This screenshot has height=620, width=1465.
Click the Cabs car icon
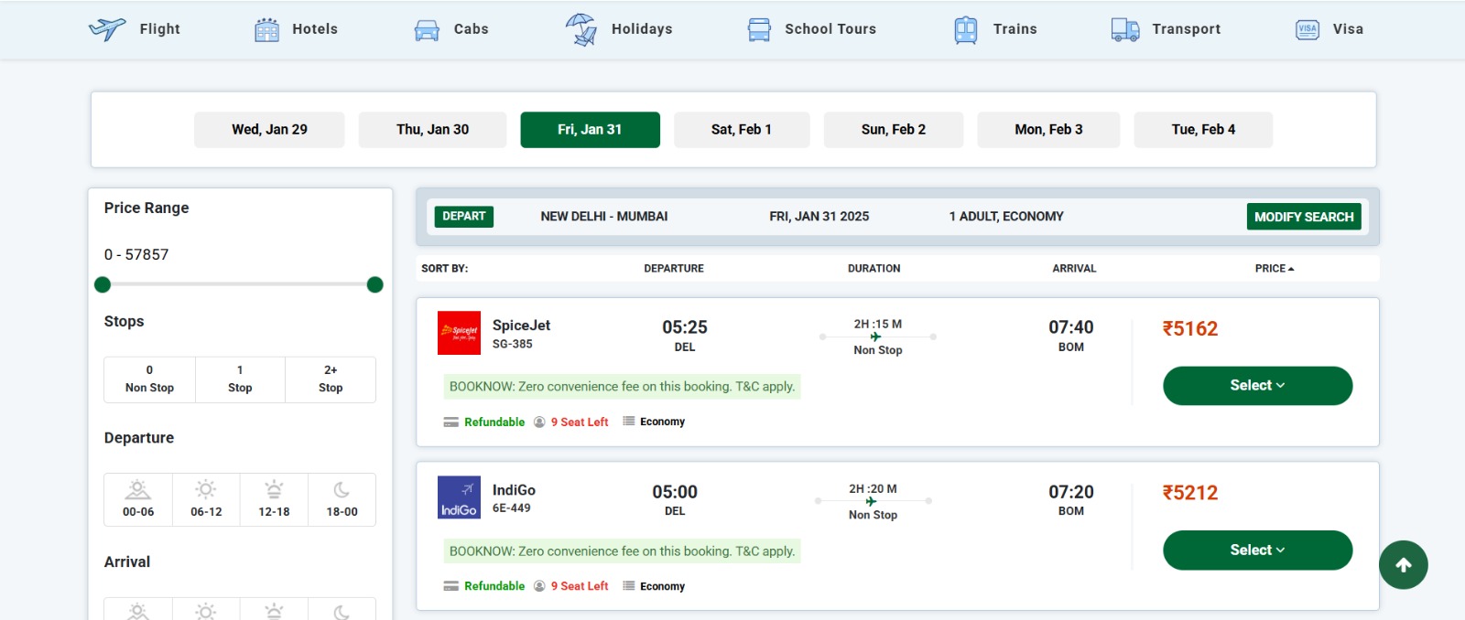[x=427, y=30]
